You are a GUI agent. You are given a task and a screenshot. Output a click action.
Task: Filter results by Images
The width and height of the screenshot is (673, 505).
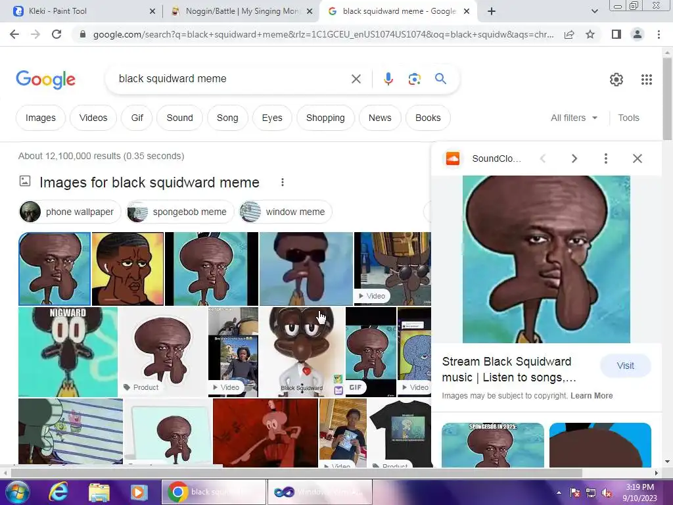pyautogui.click(x=40, y=118)
